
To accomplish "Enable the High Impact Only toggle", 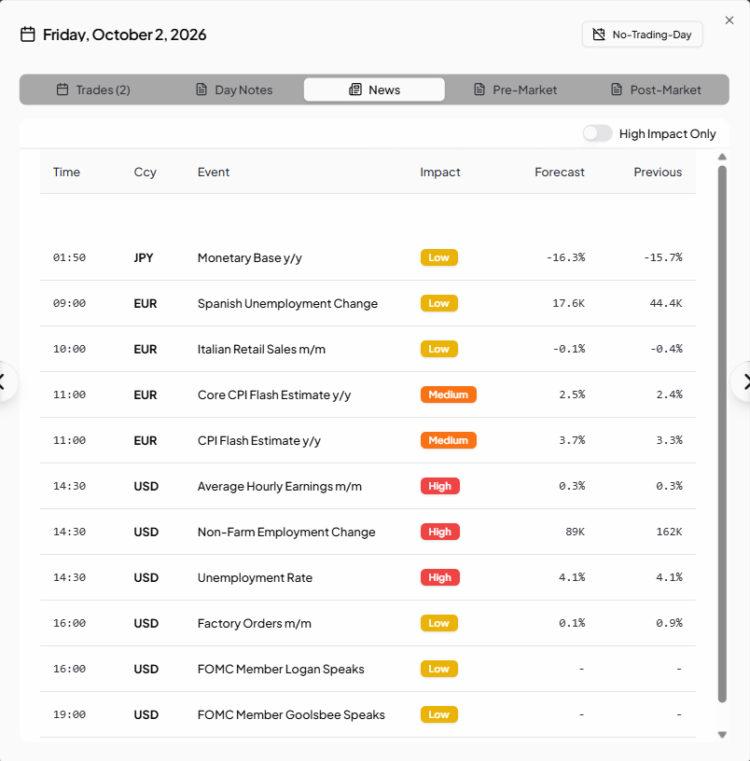I will [598, 133].
